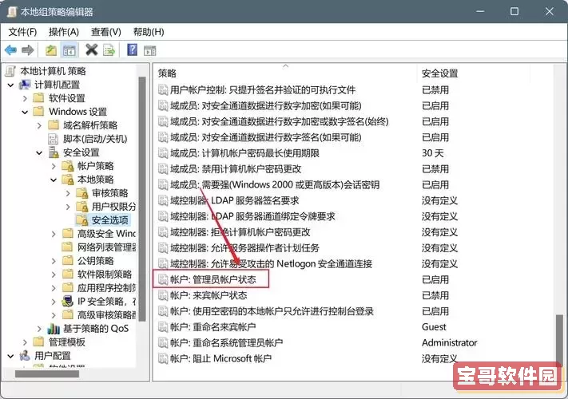Select 安全选项 tree item
Viewport: 568px width, 399px height.
click(x=109, y=220)
